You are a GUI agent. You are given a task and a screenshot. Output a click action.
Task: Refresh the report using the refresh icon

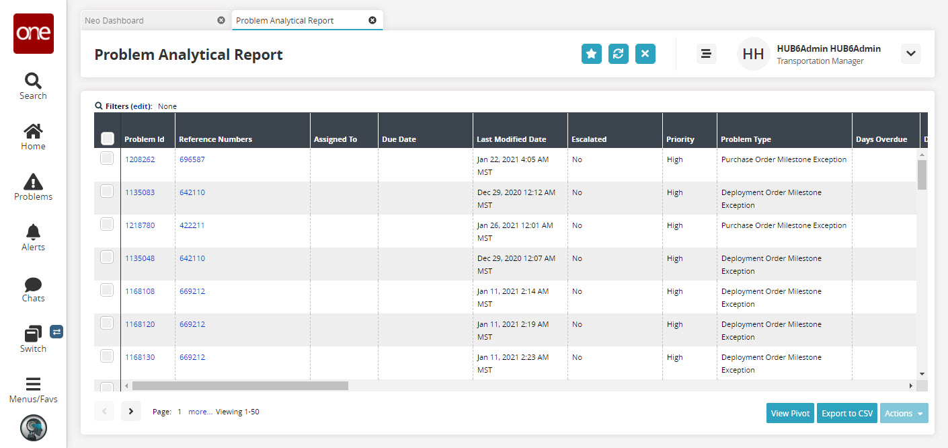coord(618,54)
